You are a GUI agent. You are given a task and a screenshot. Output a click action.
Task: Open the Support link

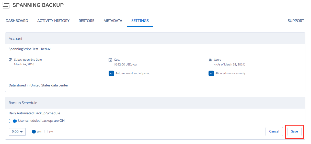click(296, 21)
